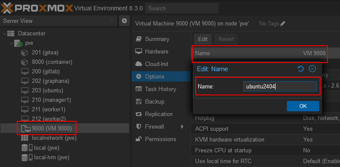Viewport: 340px width, 167px height.
Task: Click the 9000 template VM icon
Action: pos(25,129)
